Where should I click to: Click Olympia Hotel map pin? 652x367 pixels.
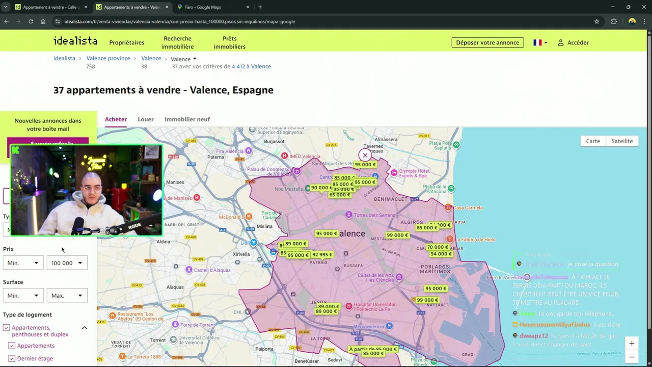click(x=394, y=173)
